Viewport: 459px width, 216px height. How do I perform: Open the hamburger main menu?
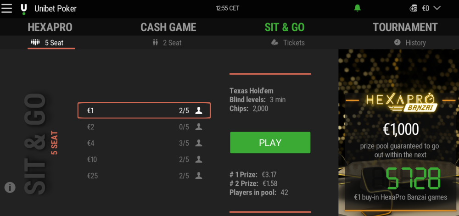click(x=7, y=8)
